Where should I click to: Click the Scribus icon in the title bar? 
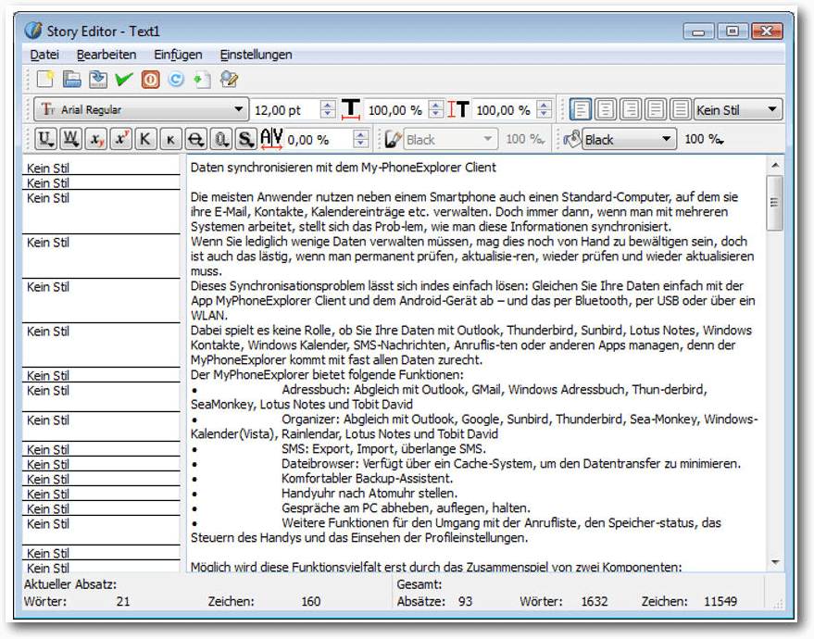[x=33, y=31]
